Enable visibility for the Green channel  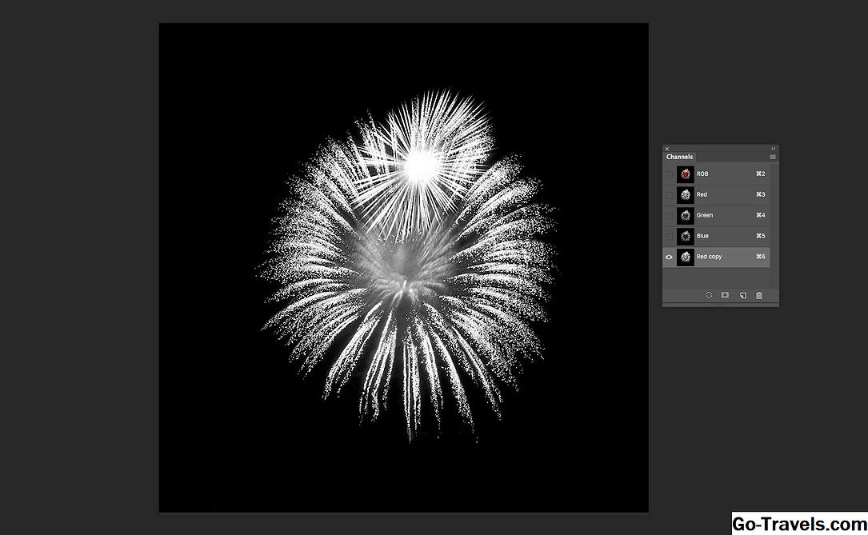click(669, 215)
